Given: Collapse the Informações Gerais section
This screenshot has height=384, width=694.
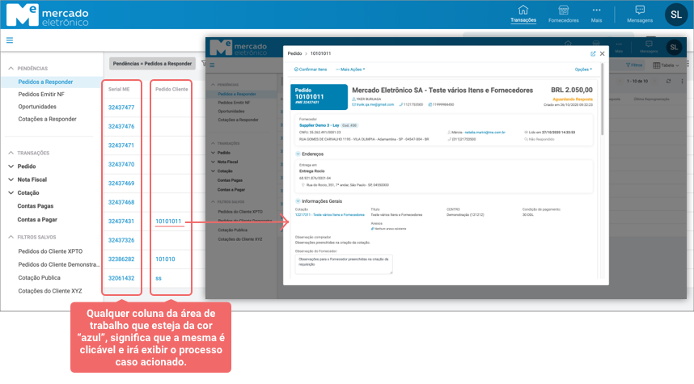Looking at the screenshot, I should coord(298,200).
